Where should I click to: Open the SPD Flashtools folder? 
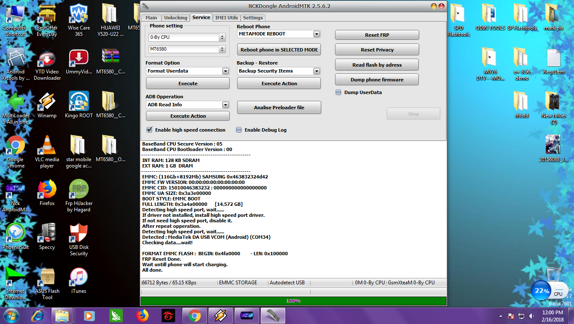point(459,19)
